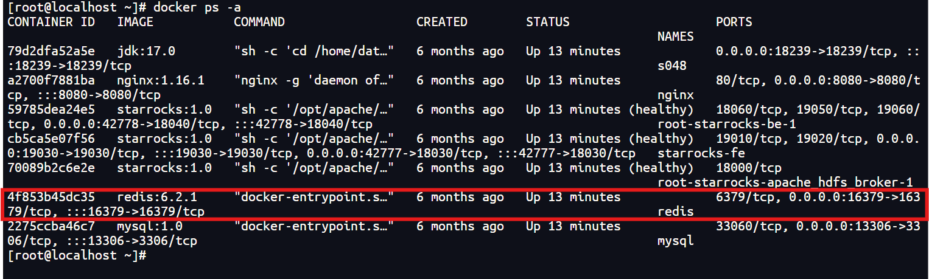Click the COMMAND column header
The height and width of the screenshot is (279, 929).
coord(259,22)
